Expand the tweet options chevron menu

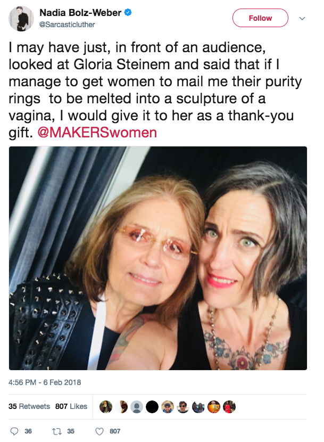[x=302, y=18]
